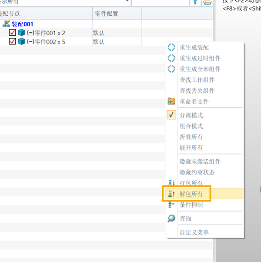Screen dimensions: 261x262
Task: Click the unpack-all icon beside 解包所有
Action: point(171,194)
